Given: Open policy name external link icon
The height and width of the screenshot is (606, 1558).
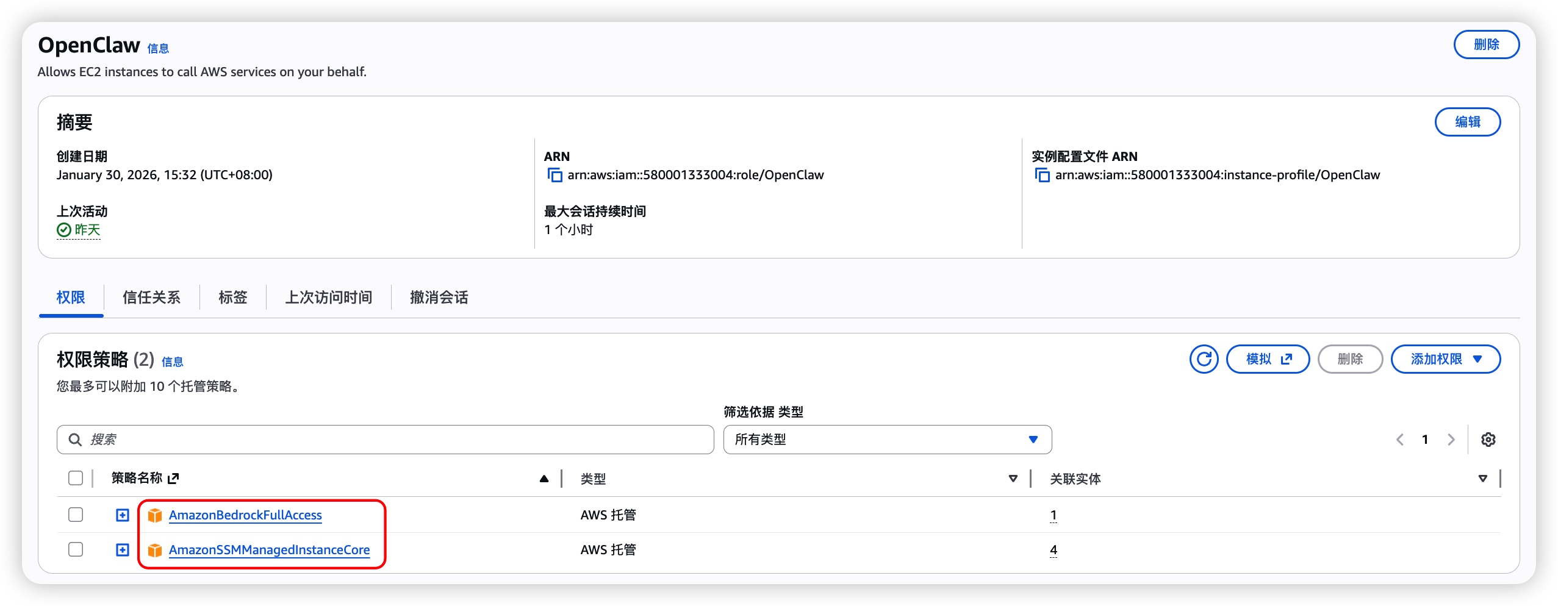Looking at the screenshot, I should [x=173, y=479].
